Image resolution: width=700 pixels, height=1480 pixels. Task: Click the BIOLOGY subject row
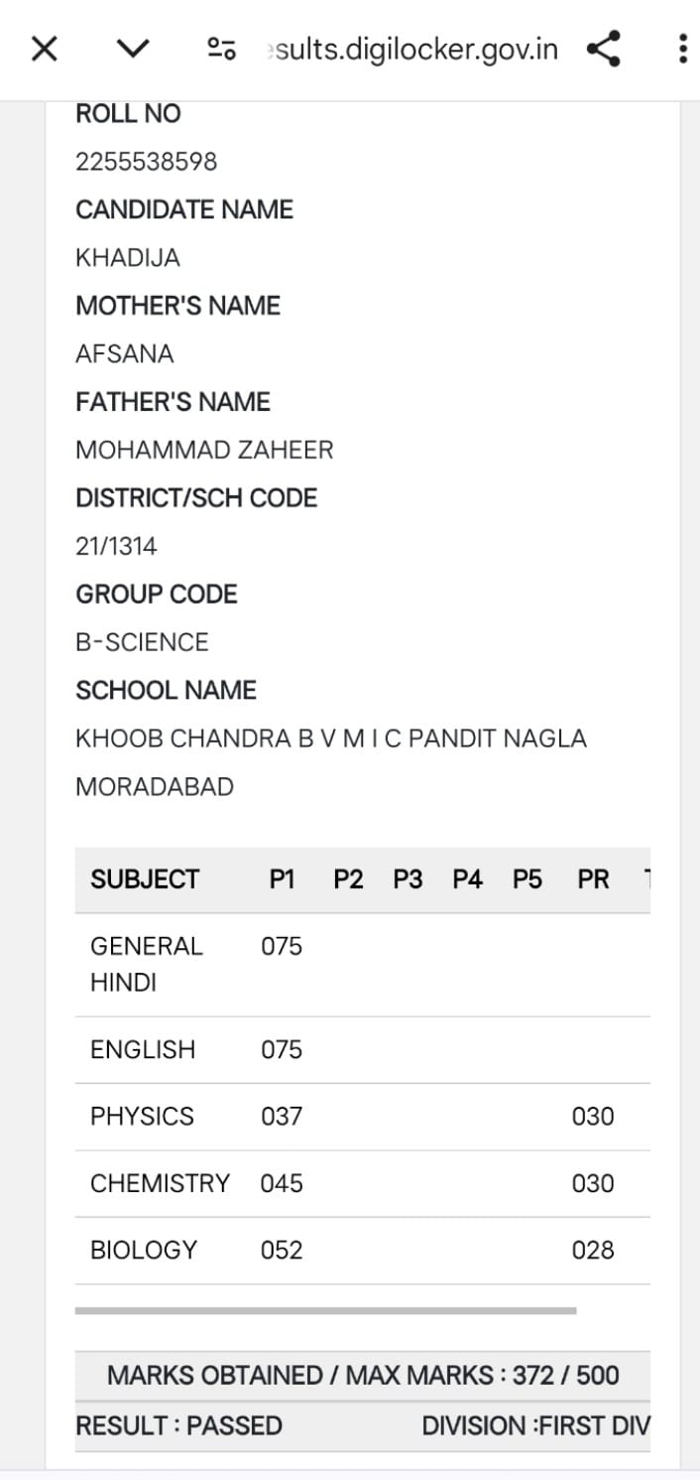363,1250
